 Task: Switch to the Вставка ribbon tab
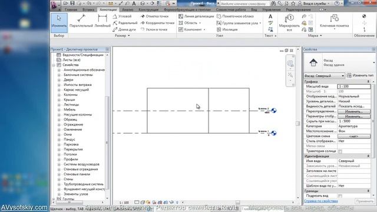click(x=88, y=9)
